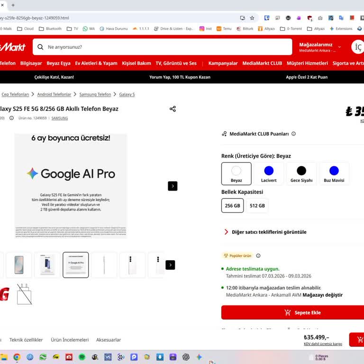Select the phone front view thumbnail
The image size is (364, 364).
(x=19, y=265)
